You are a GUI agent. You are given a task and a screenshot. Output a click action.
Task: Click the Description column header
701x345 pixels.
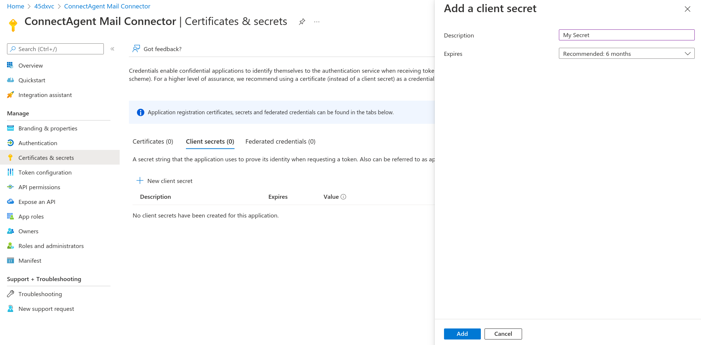coord(155,197)
